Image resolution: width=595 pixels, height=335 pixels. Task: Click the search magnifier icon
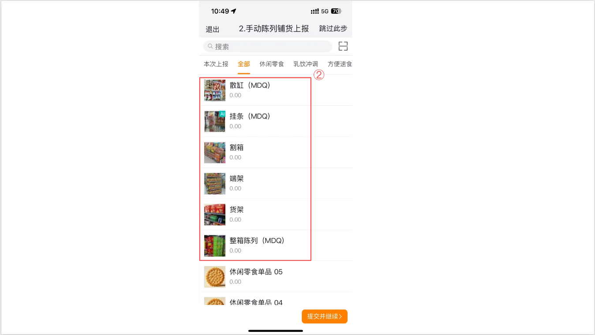(210, 46)
